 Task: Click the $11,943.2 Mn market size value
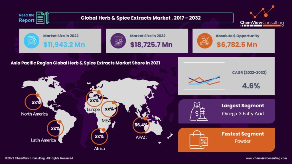(x=64, y=44)
